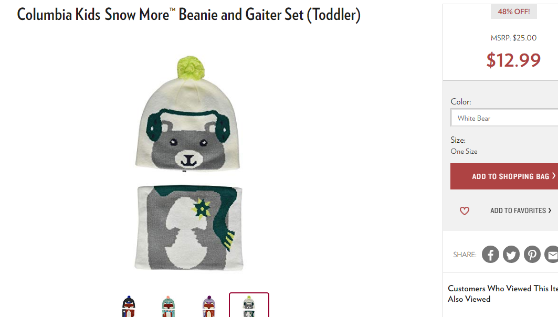Screen dimensions: 558x317
Task: Click the Columbia Kids Snow More product title
Action: coord(189,15)
